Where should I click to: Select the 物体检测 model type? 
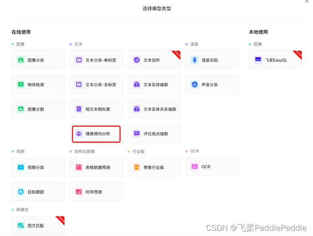click(38, 85)
